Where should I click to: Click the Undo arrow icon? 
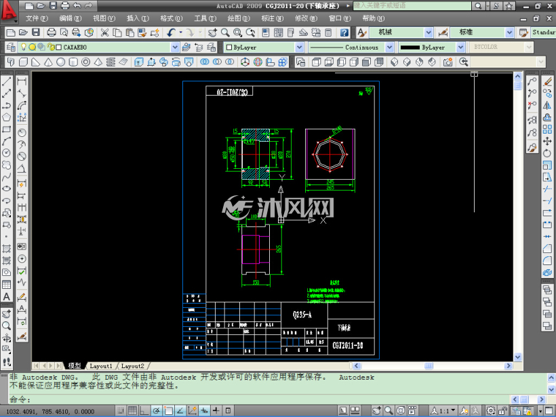click(172, 33)
